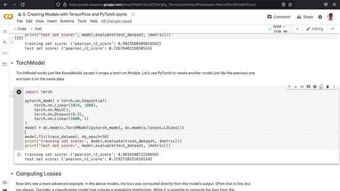Move the cell down with the arrow icon

(x=295, y=86)
